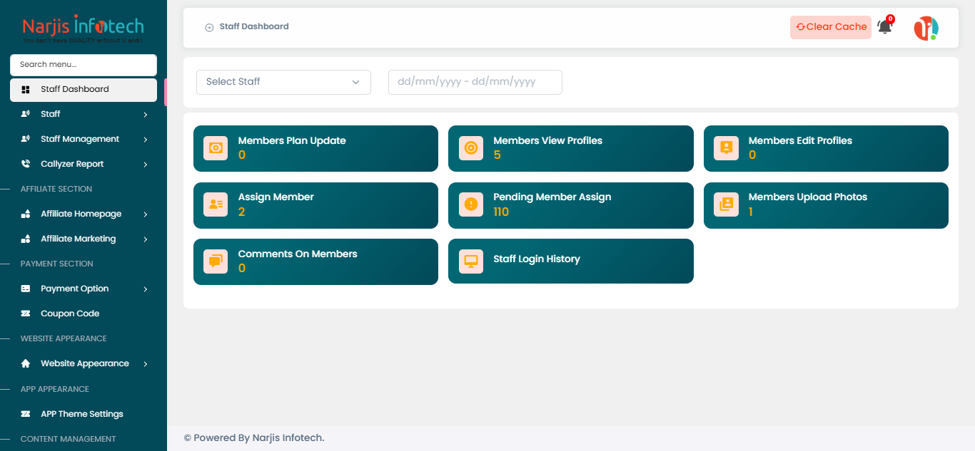The height and width of the screenshot is (451, 975).
Task: Click the Payment Option card icon
Action: point(26,289)
